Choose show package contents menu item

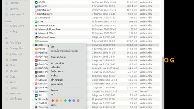64,51
